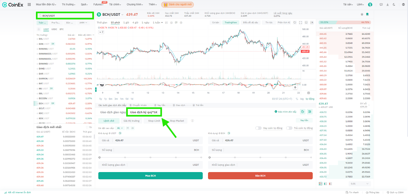Toggle the chart layout panel icon
408x194 pixels.
pos(306,22)
